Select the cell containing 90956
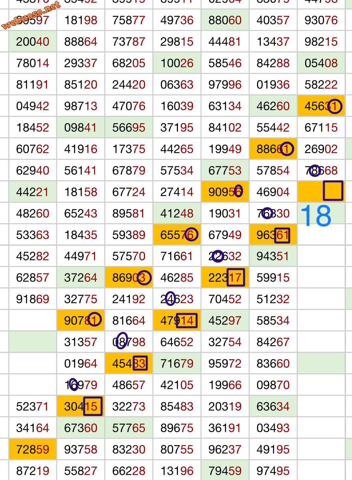Viewport: 352px width, 480px height. point(225,192)
